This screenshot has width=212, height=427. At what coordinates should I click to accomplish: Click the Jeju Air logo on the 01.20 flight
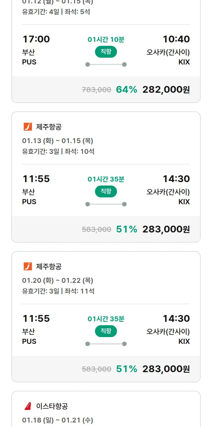(28, 266)
